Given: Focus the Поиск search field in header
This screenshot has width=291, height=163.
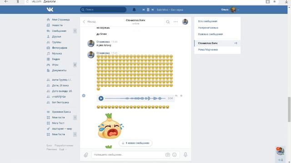Looking at the screenshot, I should coord(103,10).
